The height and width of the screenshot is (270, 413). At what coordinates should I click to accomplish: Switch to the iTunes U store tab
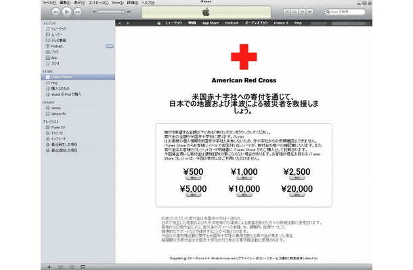pyautogui.click(x=281, y=23)
